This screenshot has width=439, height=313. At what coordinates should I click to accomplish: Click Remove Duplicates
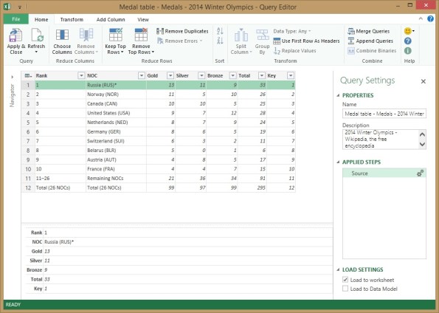[182, 31]
